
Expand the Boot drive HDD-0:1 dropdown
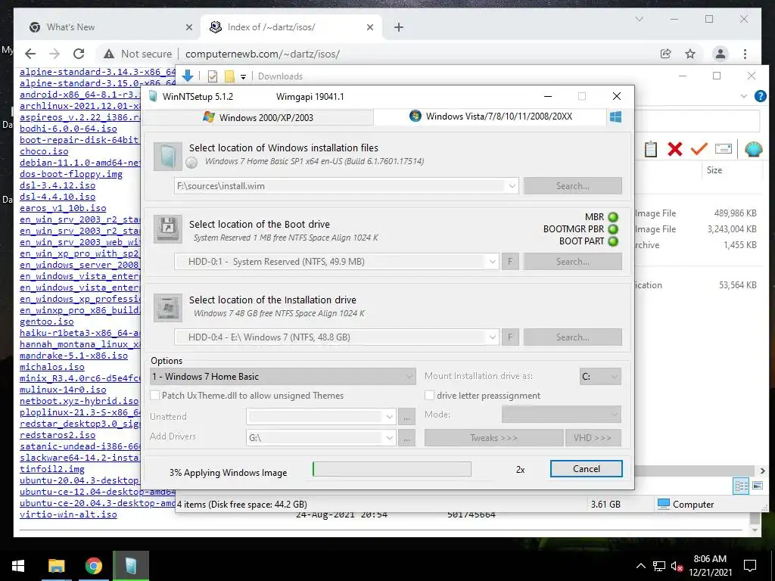click(492, 262)
